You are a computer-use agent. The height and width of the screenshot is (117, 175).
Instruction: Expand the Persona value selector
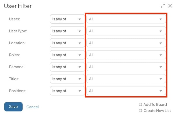[x=126, y=67]
